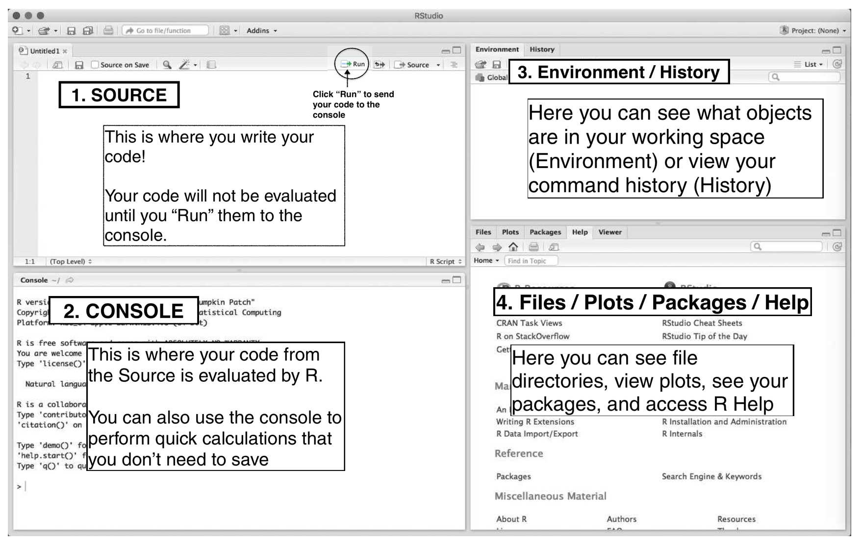Open the workspace panes layout grid icon
The height and width of the screenshot is (544, 862).
225,30
